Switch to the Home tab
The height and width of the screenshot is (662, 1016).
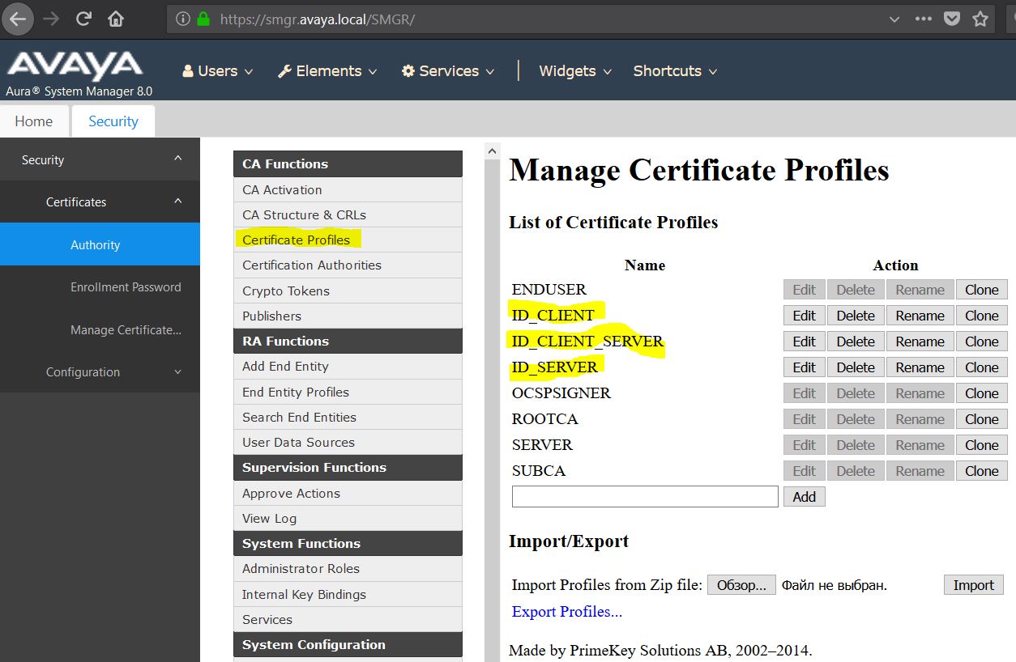[34, 121]
